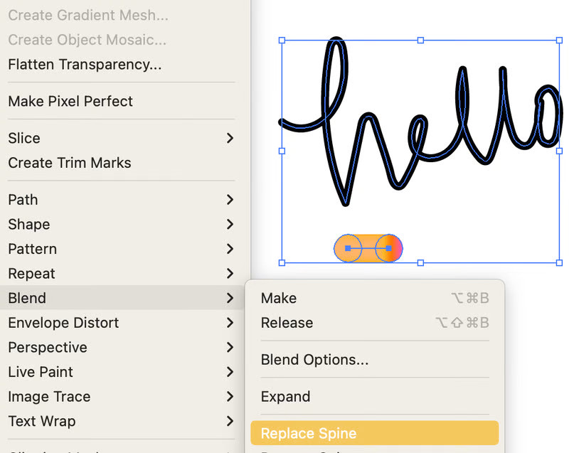Image resolution: width=569 pixels, height=453 pixels.
Task: Choose Create Trim Marks
Action: pyautogui.click(x=70, y=163)
